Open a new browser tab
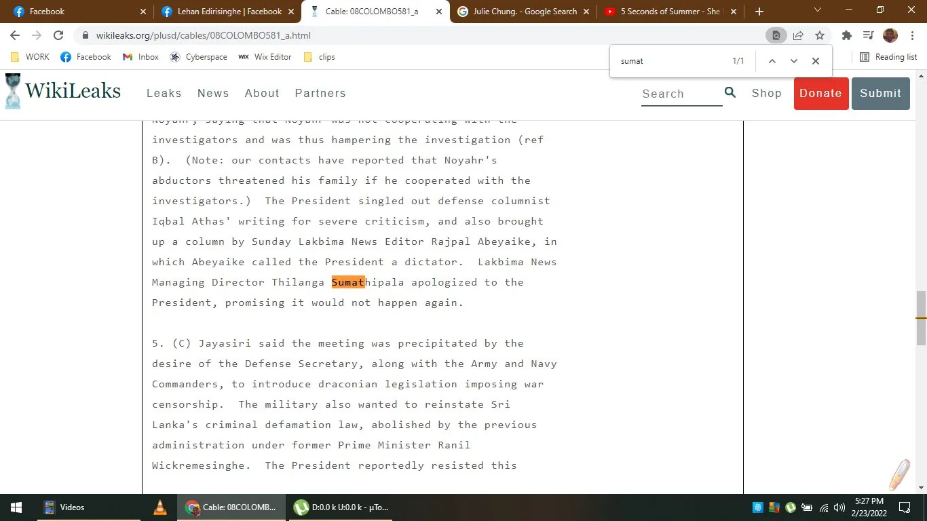This screenshot has width=927, height=521. [759, 12]
